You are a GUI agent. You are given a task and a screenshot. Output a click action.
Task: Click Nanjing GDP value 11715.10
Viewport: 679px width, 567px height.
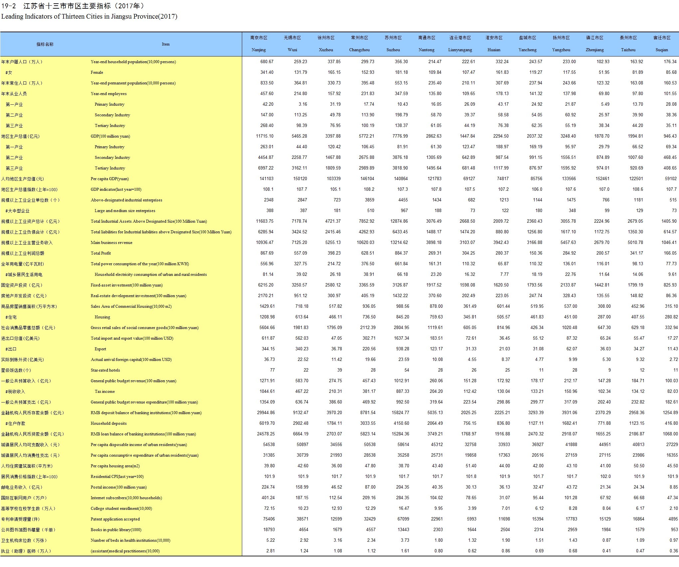pos(264,136)
